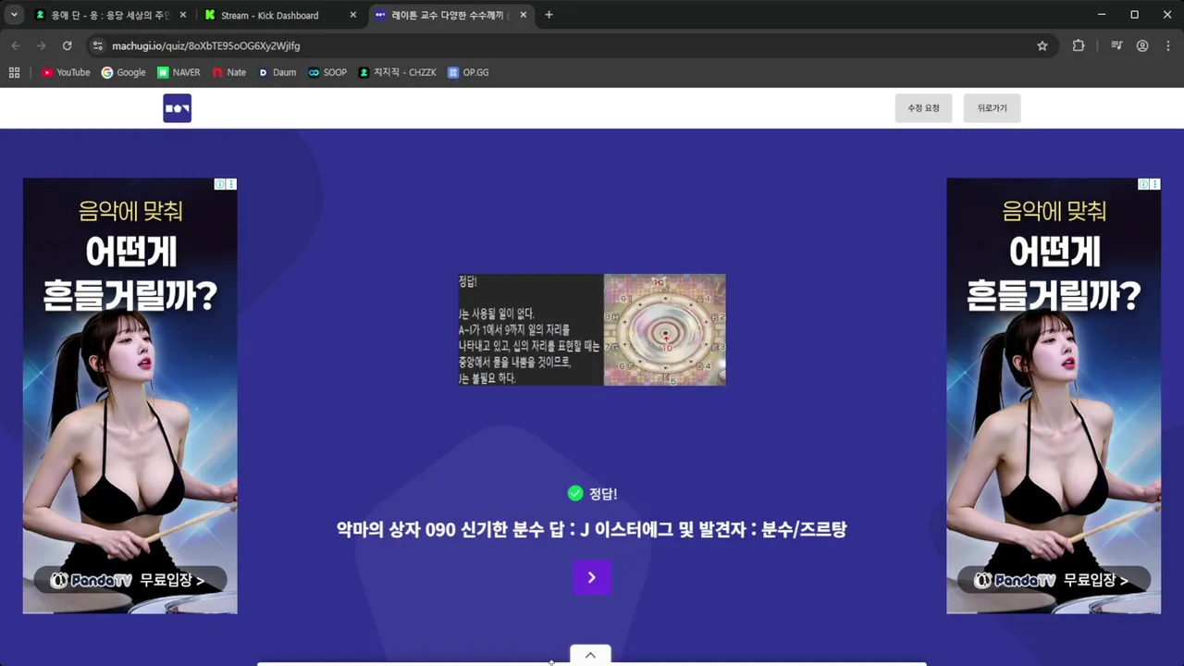Image resolution: width=1184 pixels, height=666 pixels.
Task: Open the apps grid in bookmarks bar
Action: [x=14, y=72]
